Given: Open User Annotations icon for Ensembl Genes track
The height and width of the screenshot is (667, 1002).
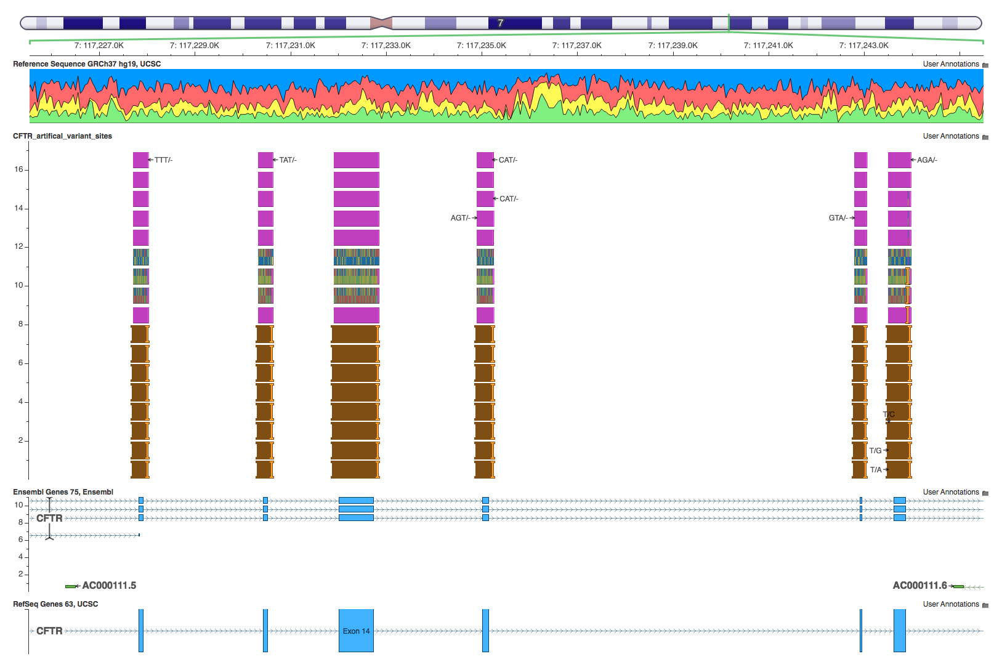Looking at the screenshot, I should (985, 493).
